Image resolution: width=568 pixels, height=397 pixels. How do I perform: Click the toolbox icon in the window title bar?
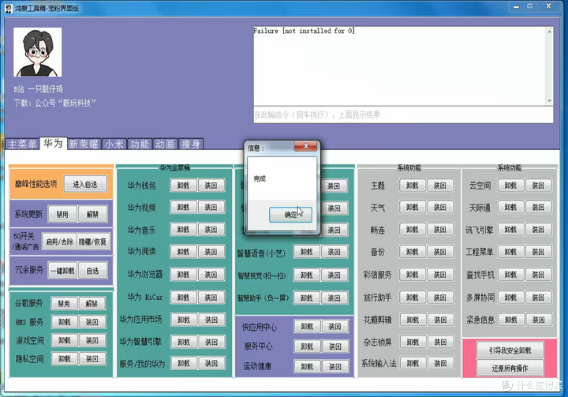[9, 8]
